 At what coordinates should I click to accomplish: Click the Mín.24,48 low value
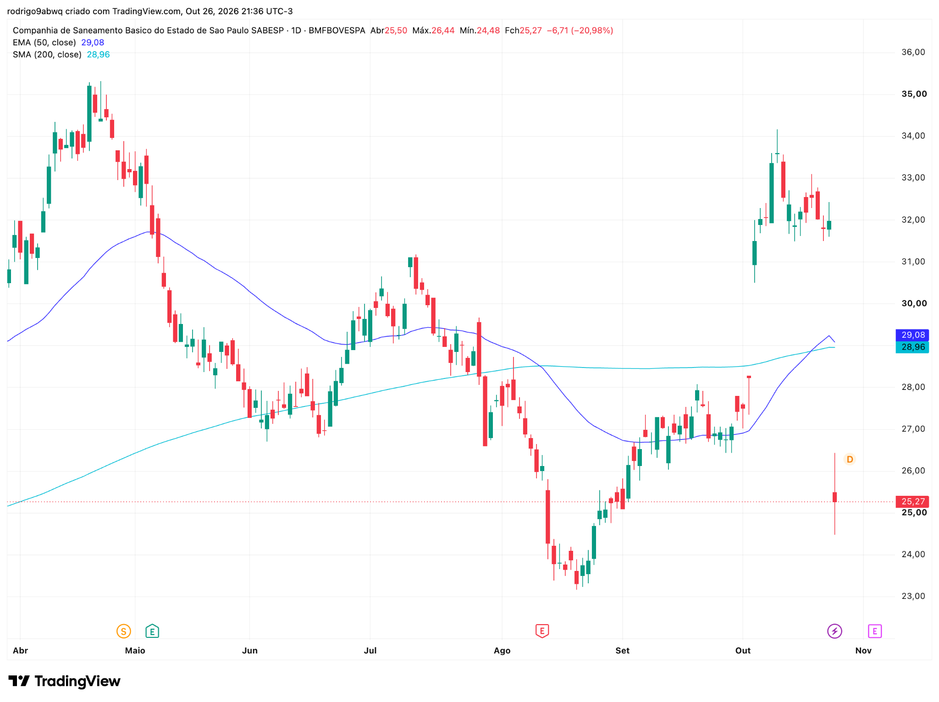pyautogui.click(x=480, y=31)
